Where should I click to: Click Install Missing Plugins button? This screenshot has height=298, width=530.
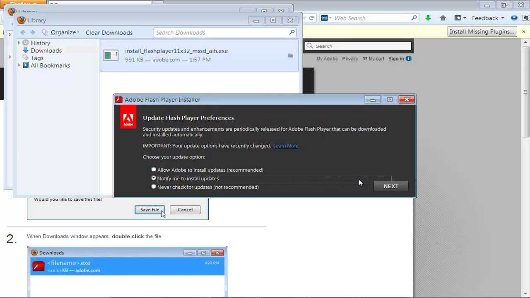482,31
